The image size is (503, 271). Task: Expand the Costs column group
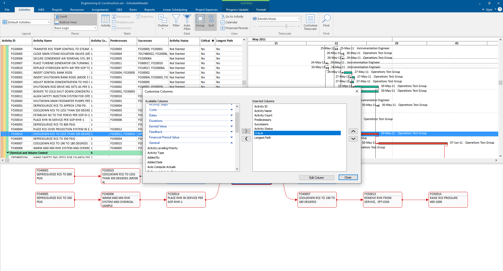coord(231,110)
